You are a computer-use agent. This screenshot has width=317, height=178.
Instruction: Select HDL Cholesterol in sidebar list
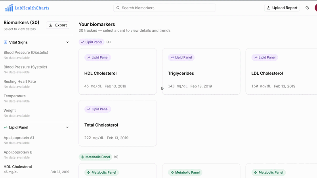pos(36,169)
